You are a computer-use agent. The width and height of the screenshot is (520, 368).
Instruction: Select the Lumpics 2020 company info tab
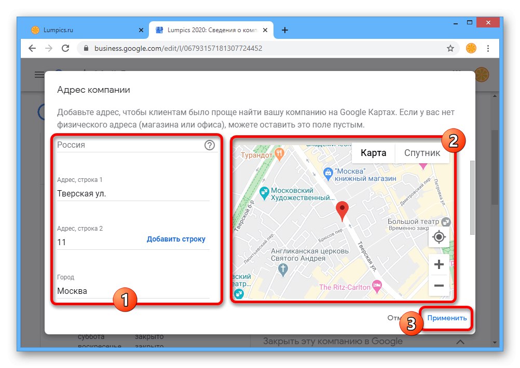(211, 30)
